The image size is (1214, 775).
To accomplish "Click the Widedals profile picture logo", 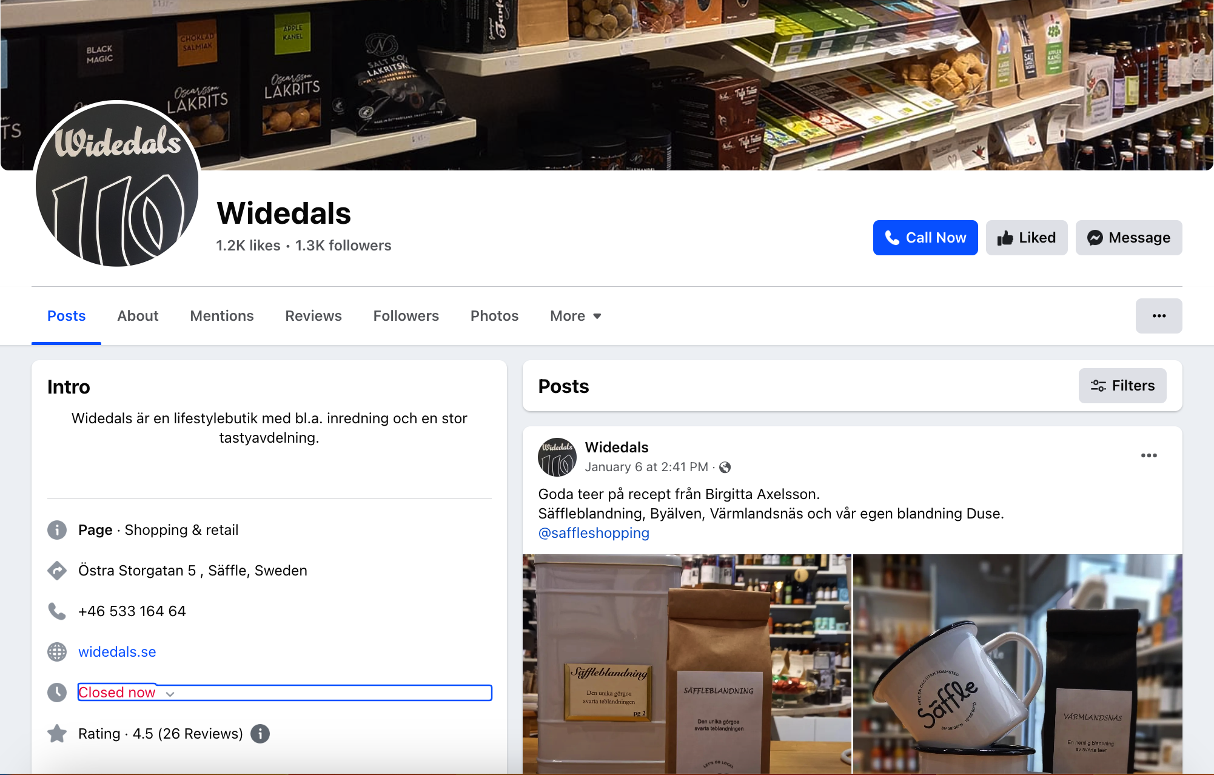I will pyautogui.click(x=117, y=184).
